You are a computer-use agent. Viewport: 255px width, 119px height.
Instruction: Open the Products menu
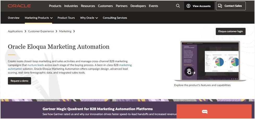[x=55, y=6]
